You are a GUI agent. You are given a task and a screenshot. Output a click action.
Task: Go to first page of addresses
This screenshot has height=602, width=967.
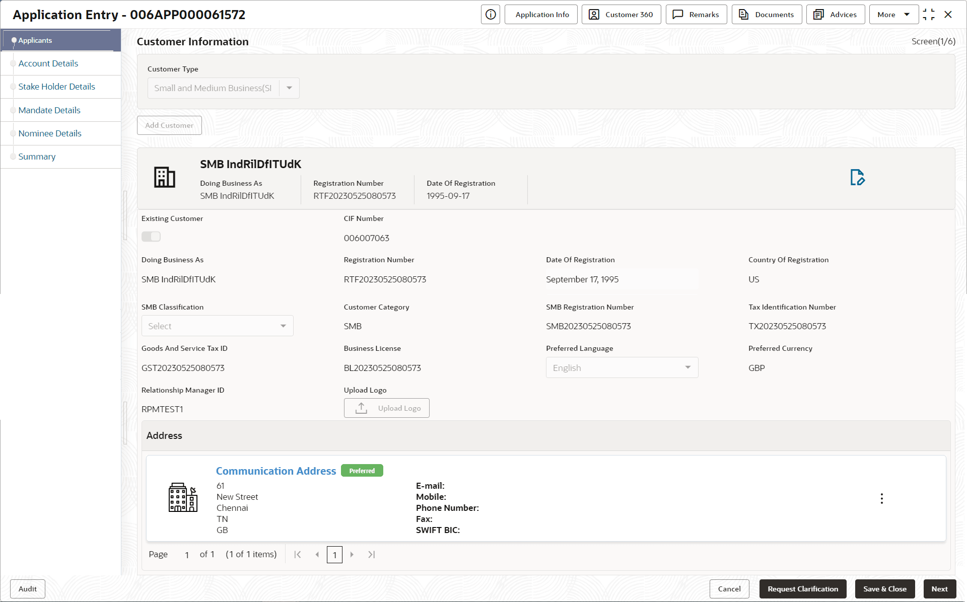point(298,555)
